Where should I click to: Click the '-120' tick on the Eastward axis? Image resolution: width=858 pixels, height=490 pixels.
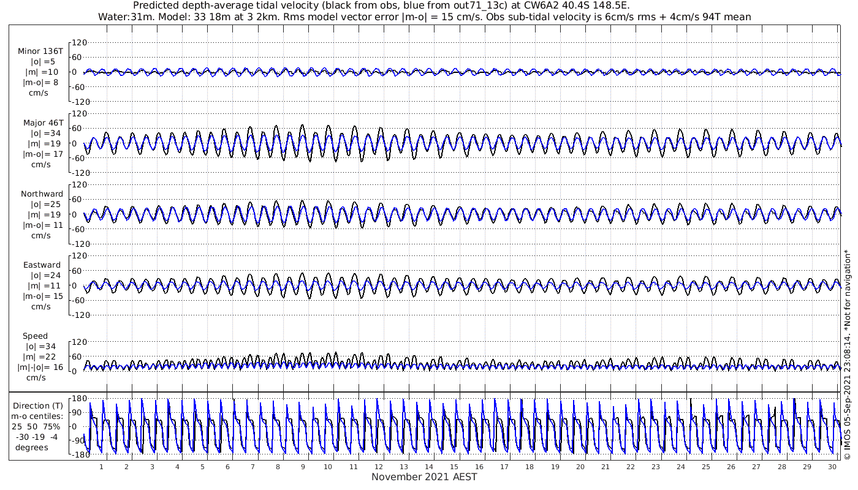[x=80, y=315]
